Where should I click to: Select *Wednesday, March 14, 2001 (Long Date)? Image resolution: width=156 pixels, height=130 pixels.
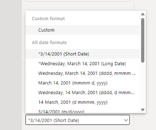tap(83, 64)
